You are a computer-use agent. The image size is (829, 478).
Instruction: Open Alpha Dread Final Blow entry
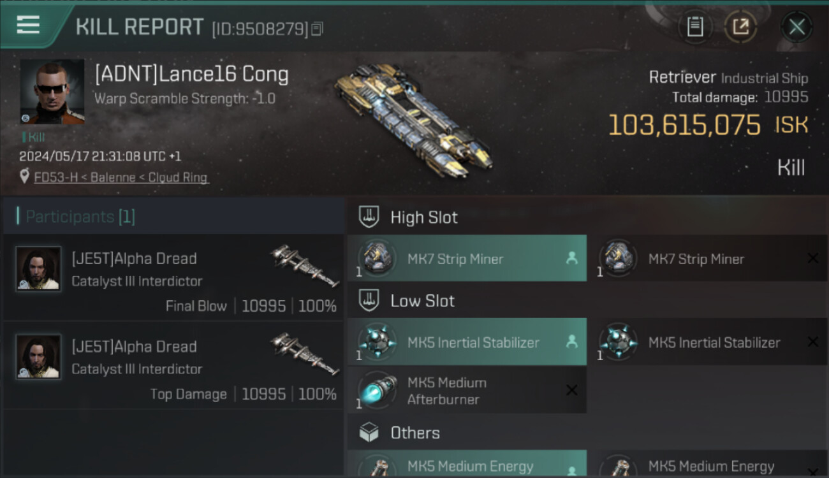173,277
